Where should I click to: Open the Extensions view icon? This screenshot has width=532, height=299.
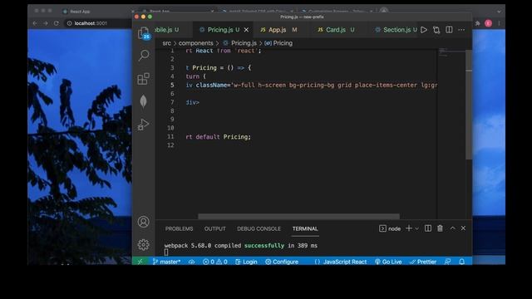pyautogui.click(x=143, y=79)
